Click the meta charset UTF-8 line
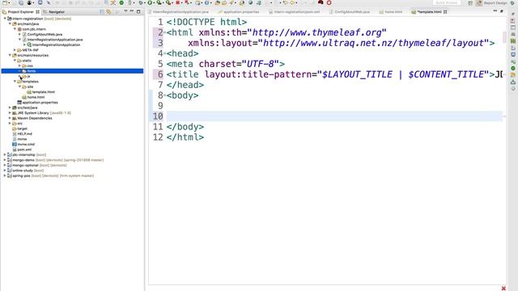518x291 pixels. point(225,64)
